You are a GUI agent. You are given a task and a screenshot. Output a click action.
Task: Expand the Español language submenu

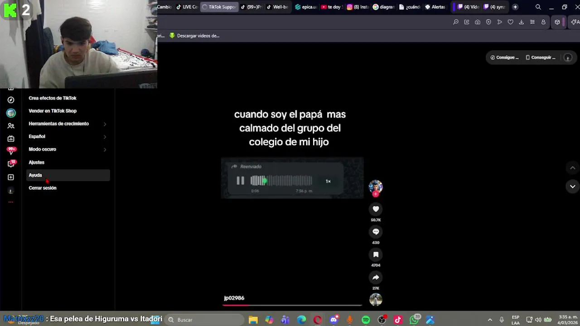pyautogui.click(x=68, y=136)
